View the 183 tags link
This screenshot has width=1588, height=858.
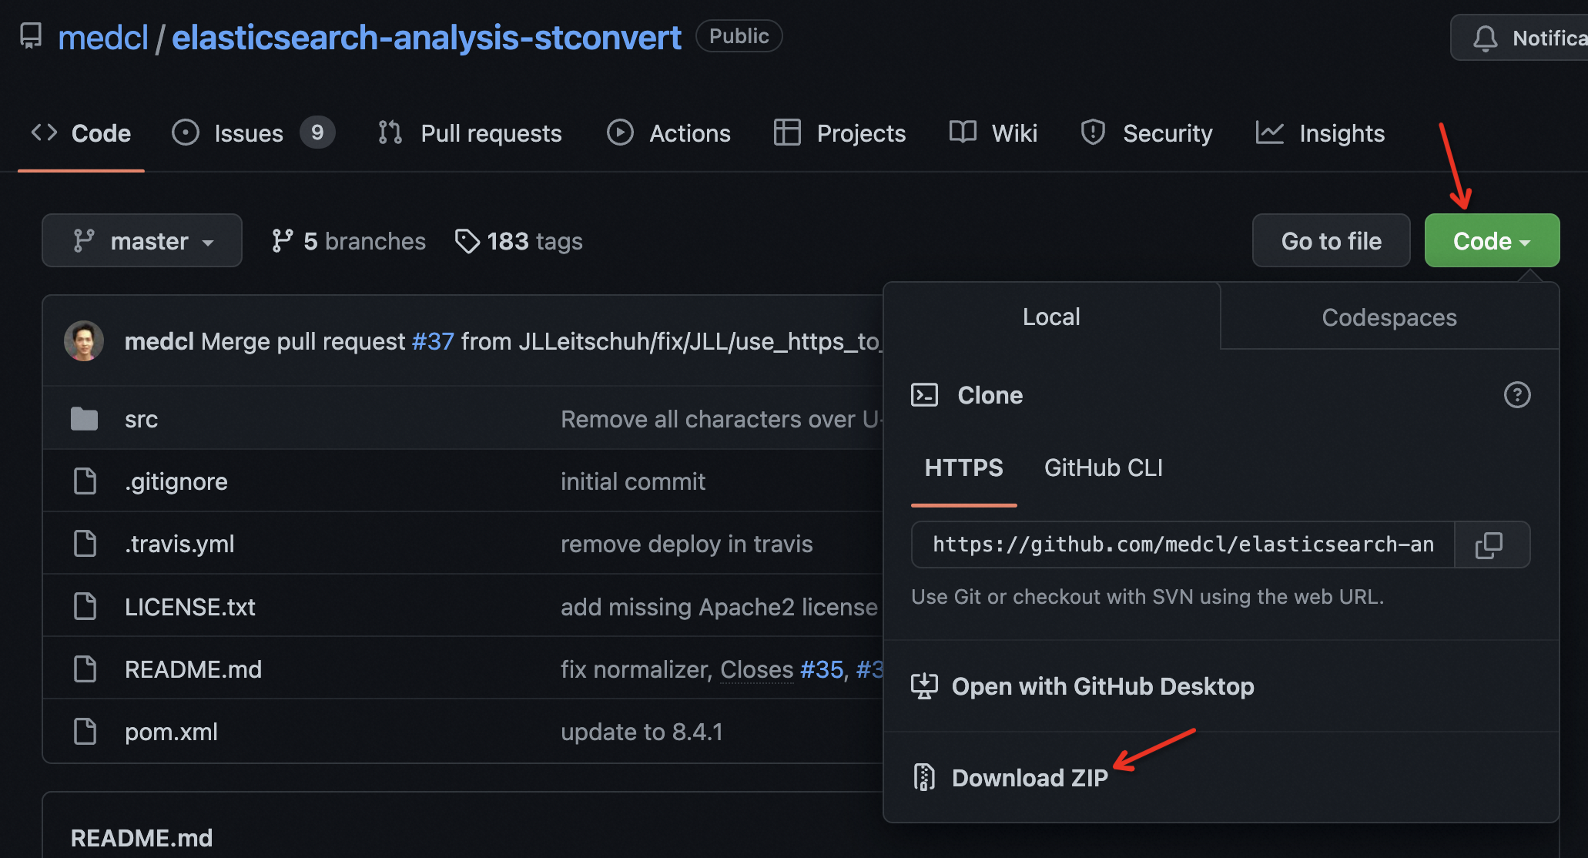click(x=518, y=241)
